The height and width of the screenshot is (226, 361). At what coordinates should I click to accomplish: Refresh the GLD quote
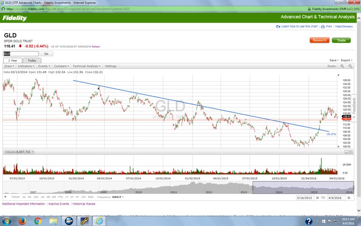96,47
